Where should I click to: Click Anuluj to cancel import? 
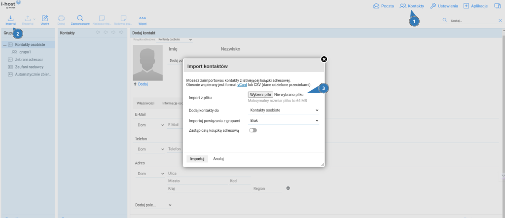click(218, 159)
